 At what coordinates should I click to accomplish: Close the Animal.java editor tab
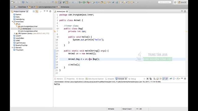coord(67,11)
